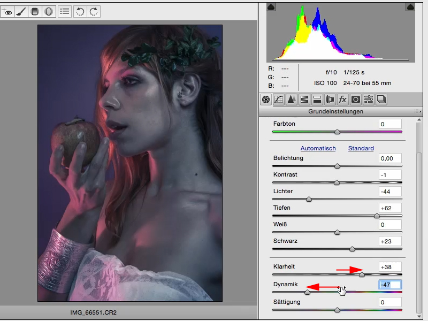Toggle shadow clipping warning in histogram
Screen dimensions: 428x321
[271, 6]
